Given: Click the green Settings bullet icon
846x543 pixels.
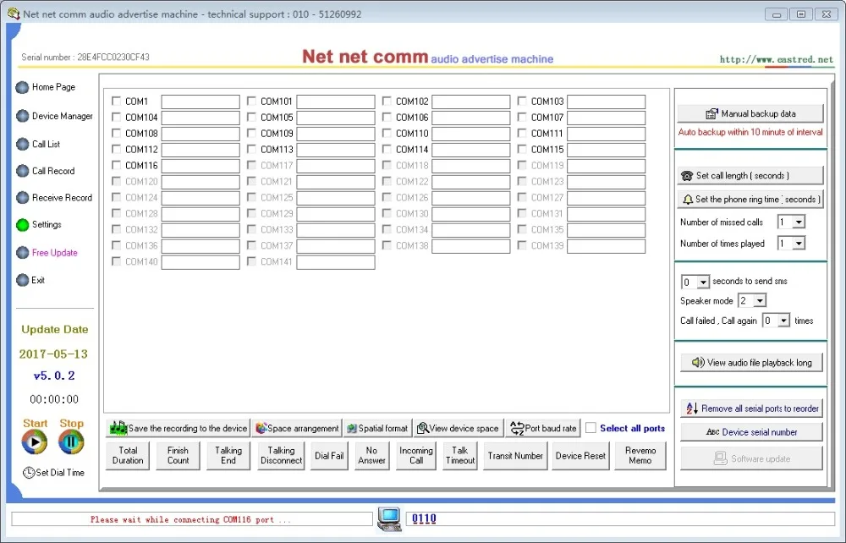Looking at the screenshot, I should [x=22, y=225].
